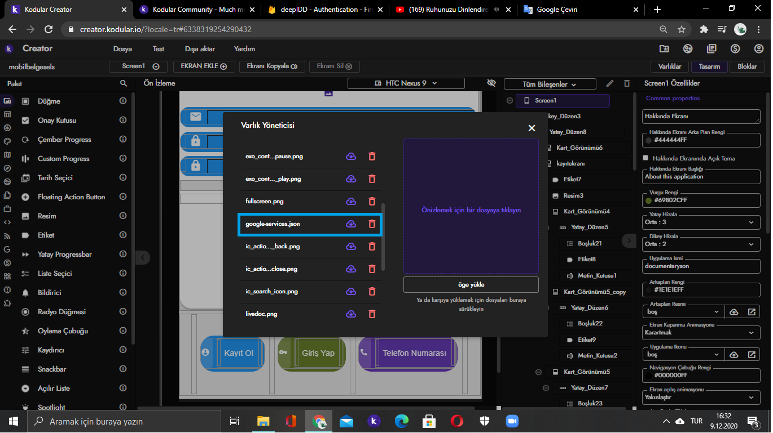Download google-services.json from Varlık Yöneticisi
Screen dimensions: 773x433
click(x=351, y=224)
